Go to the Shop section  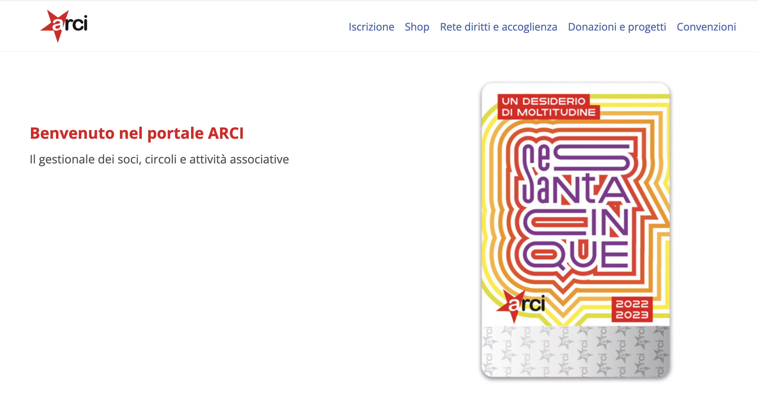[417, 27]
